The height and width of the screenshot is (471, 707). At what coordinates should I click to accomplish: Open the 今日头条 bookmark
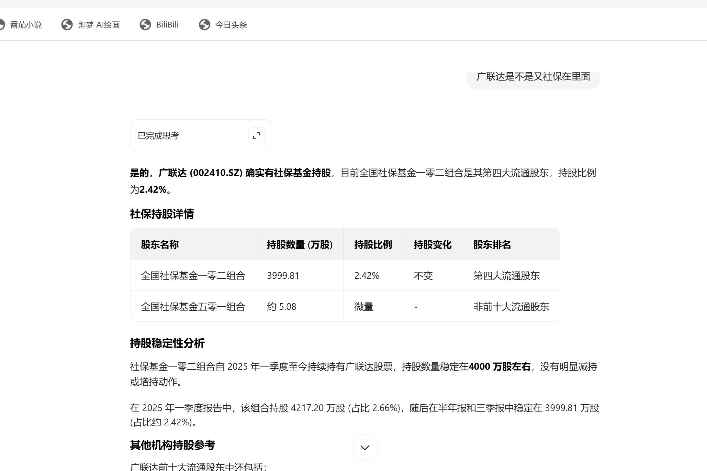pyautogui.click(x=231, y=25)
